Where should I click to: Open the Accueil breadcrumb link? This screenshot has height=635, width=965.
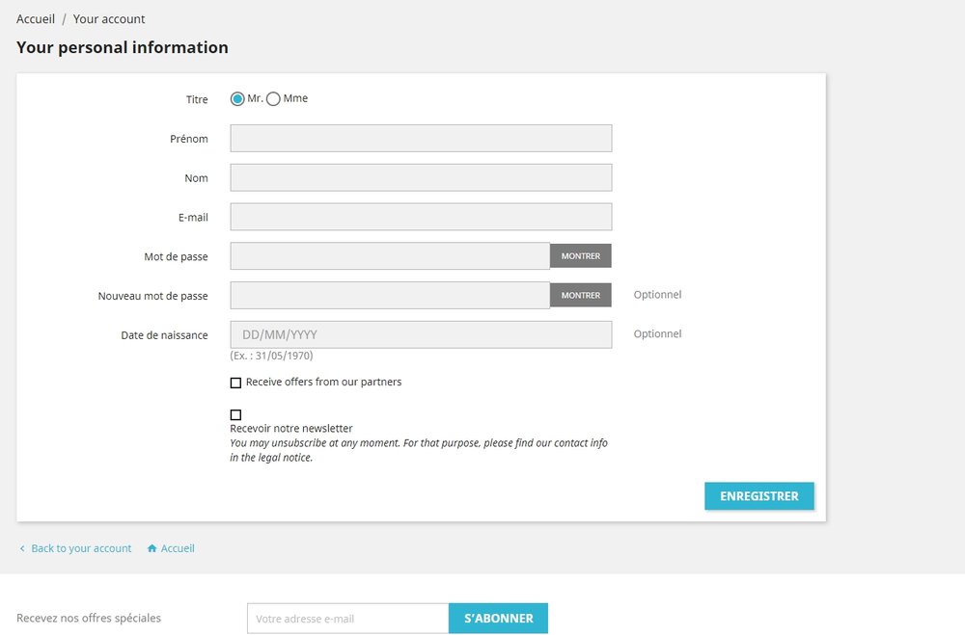(36, 19)
